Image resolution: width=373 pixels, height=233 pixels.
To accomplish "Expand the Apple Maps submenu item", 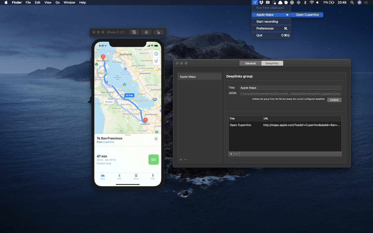I will pyautogui.click(x=272, y=15).
